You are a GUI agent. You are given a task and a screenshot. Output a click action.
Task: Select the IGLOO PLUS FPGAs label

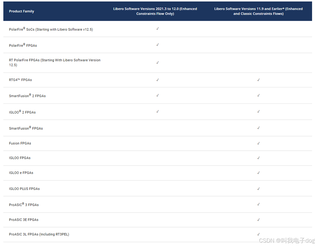pos(24,189)
